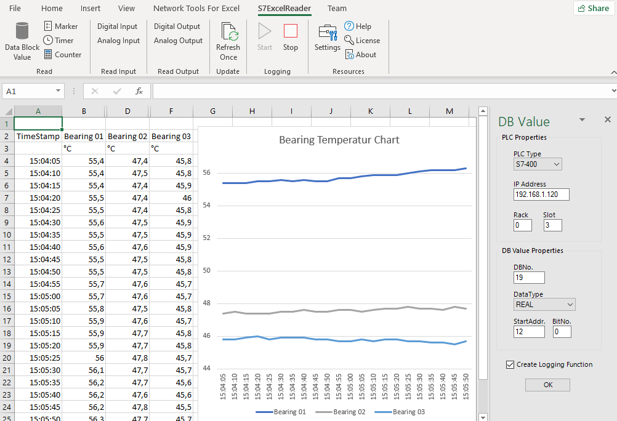Select the Counter read option
The image size is (617, 421).
tap(63, 55)
